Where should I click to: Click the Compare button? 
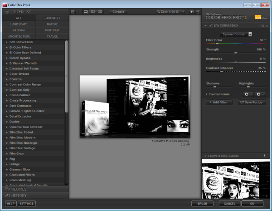pos(118,12)
